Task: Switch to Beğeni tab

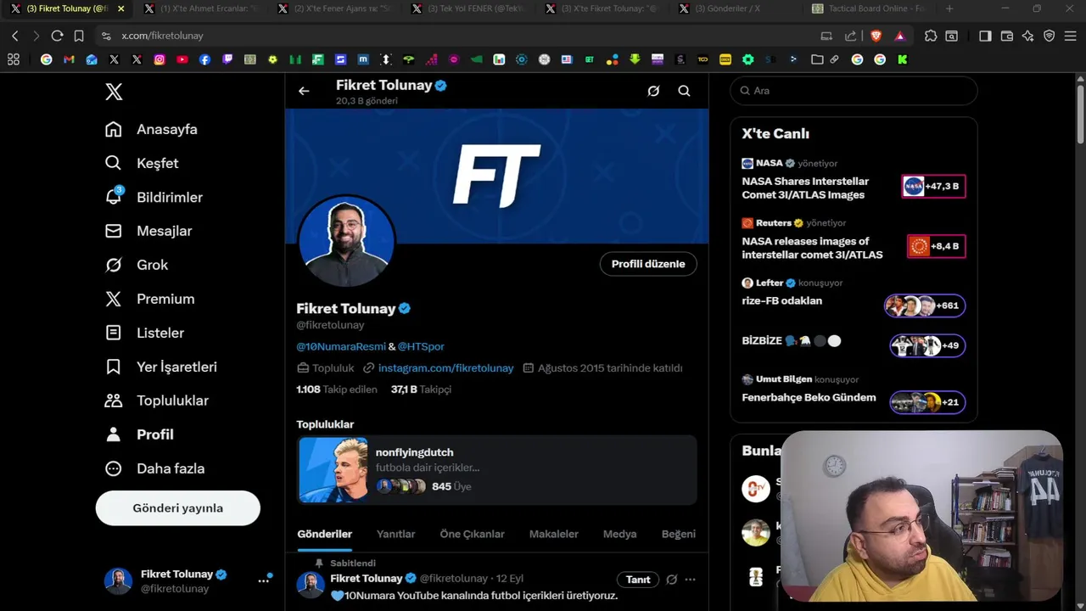Action: click(x=679, y=534)
